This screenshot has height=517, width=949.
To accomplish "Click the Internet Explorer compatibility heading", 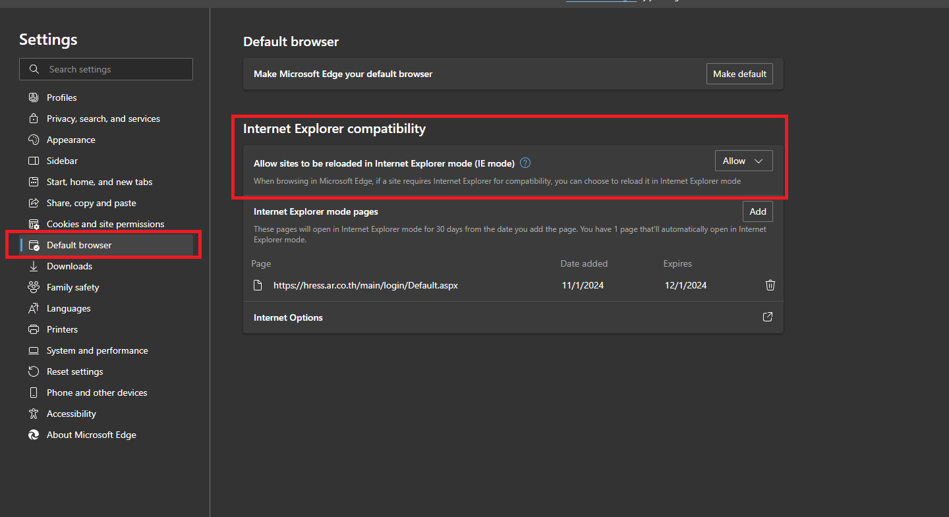I will pyautogui.click(x=334, y=128).
